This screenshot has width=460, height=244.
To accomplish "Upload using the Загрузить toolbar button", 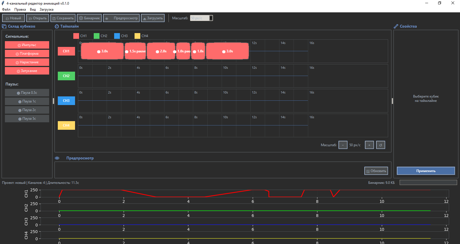I will tap(153, 18).
